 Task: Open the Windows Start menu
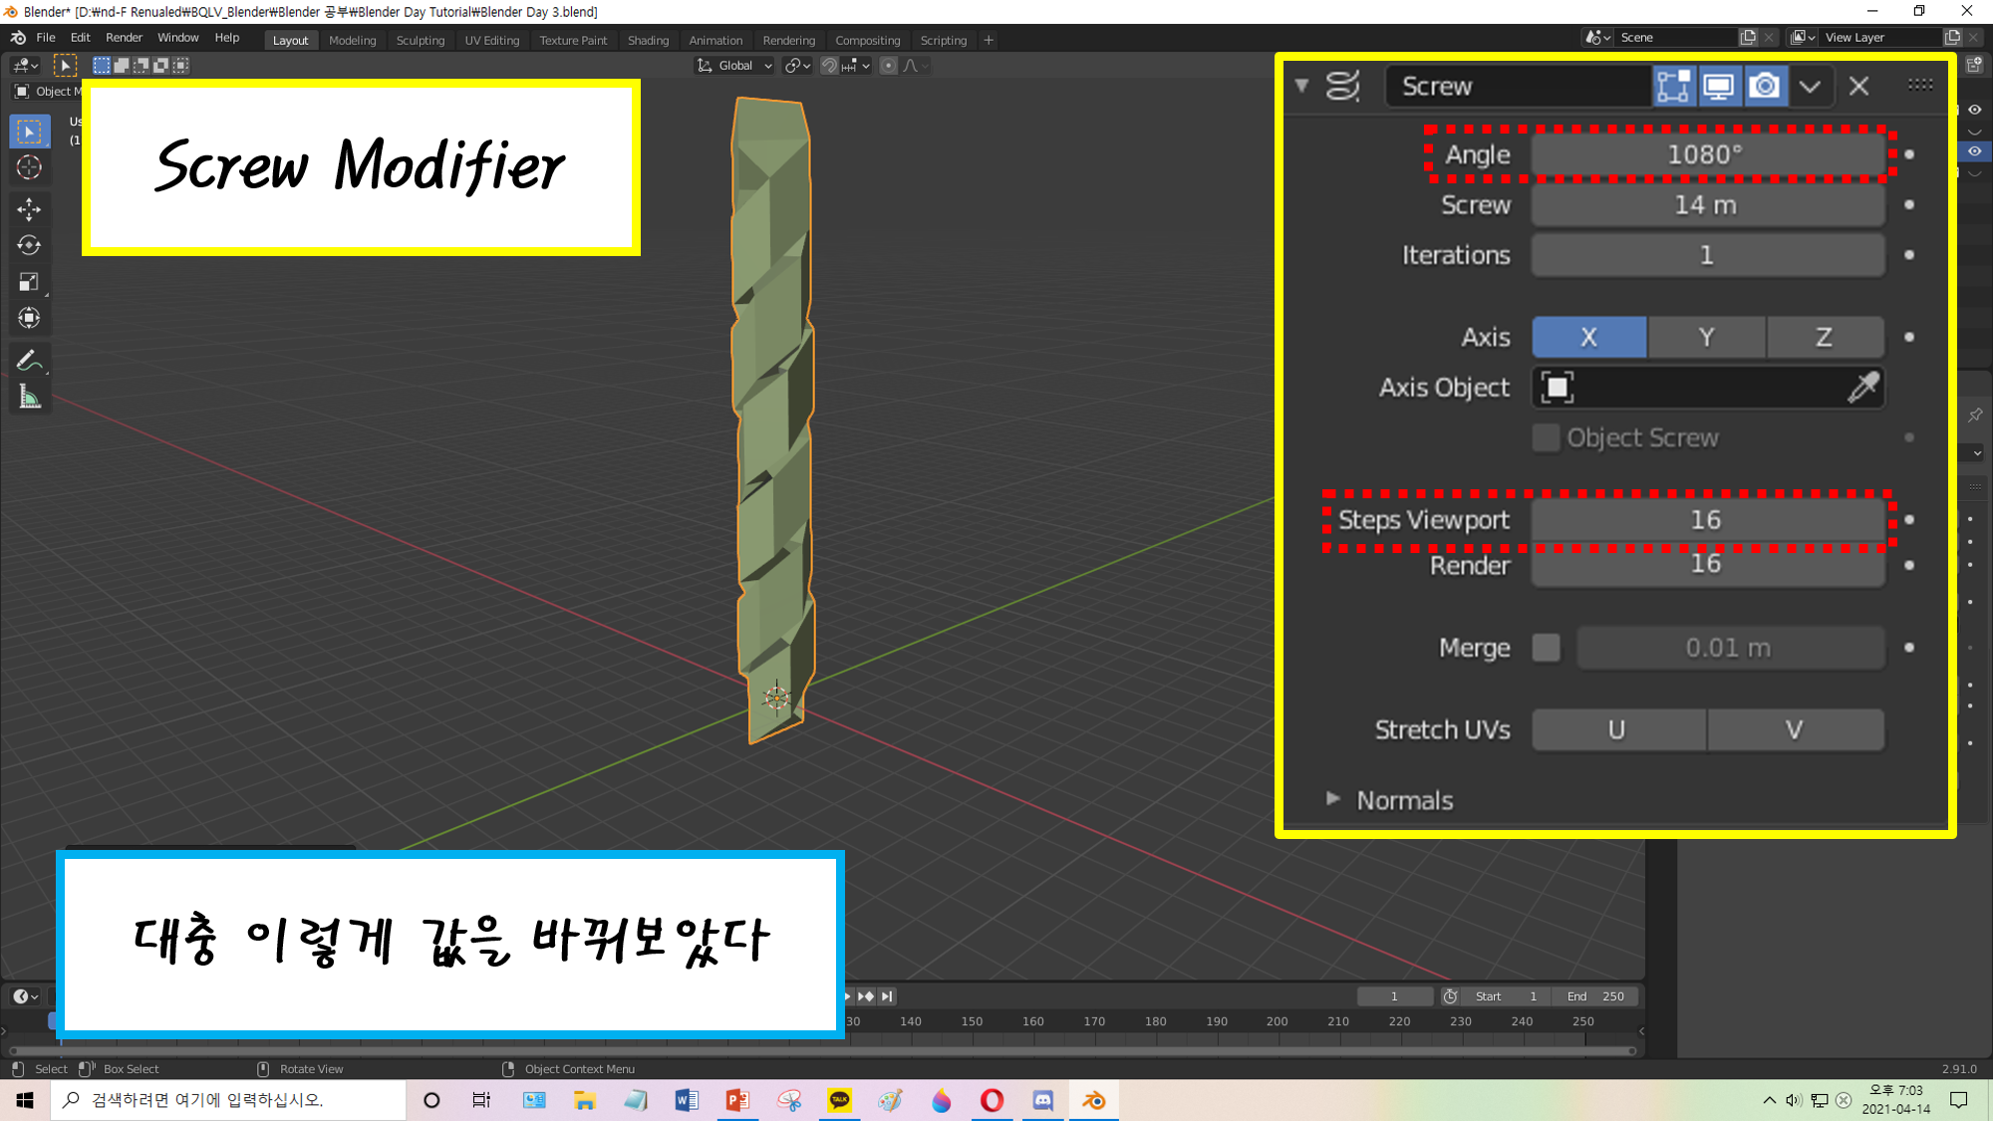25,1100
